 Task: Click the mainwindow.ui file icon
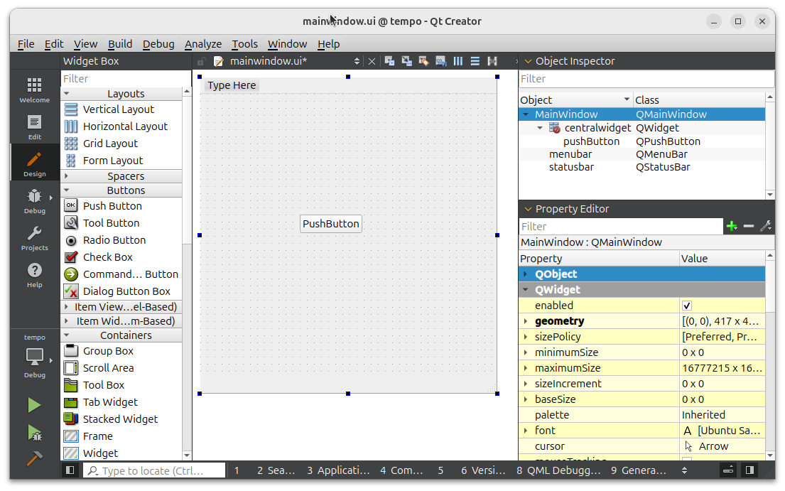click(x=218, y=61)
